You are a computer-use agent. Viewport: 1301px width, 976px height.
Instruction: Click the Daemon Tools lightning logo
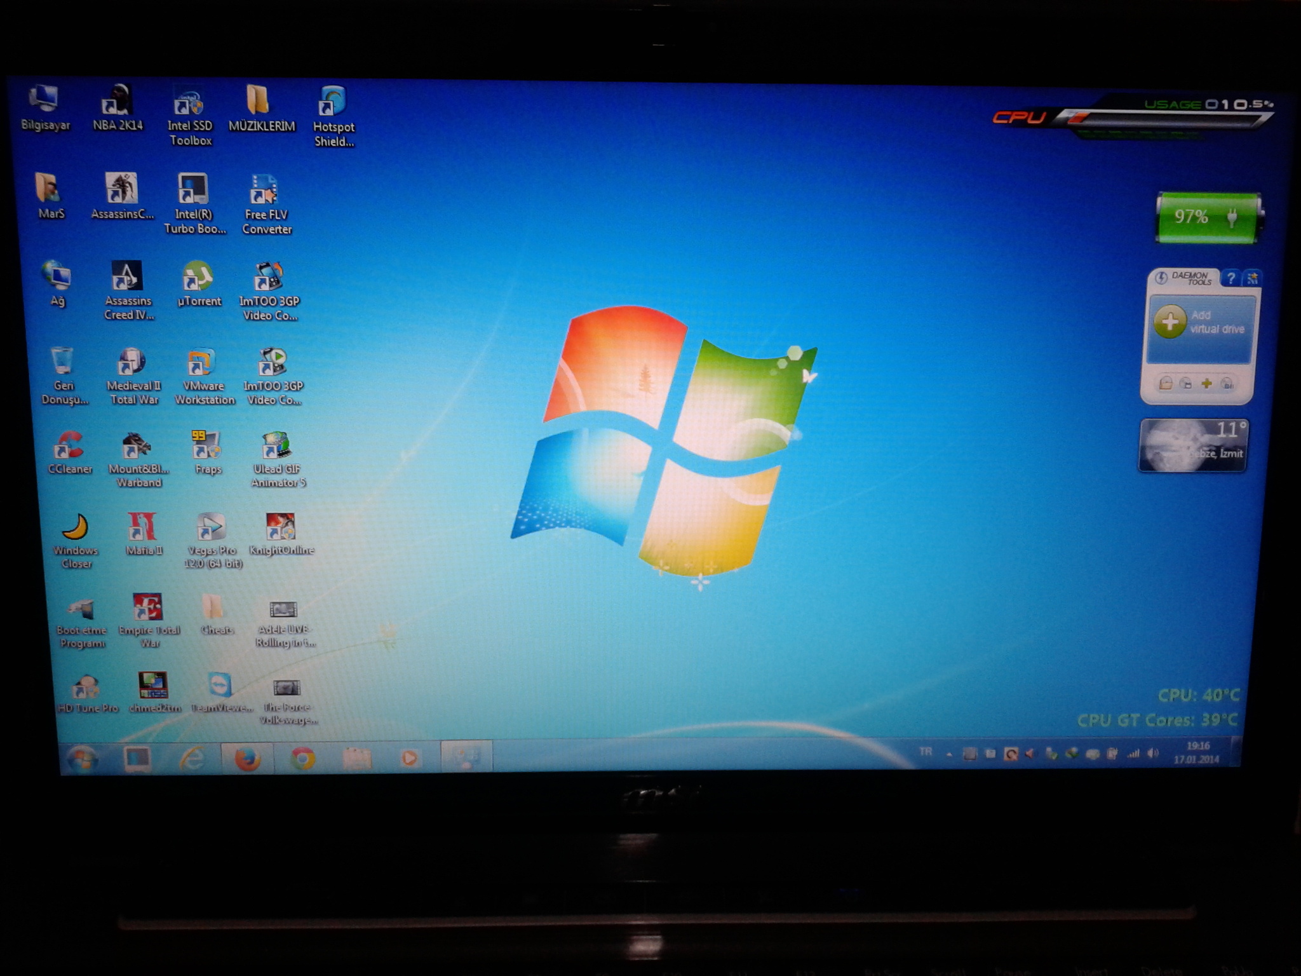pyautogui.click(x=1161, y=278)
